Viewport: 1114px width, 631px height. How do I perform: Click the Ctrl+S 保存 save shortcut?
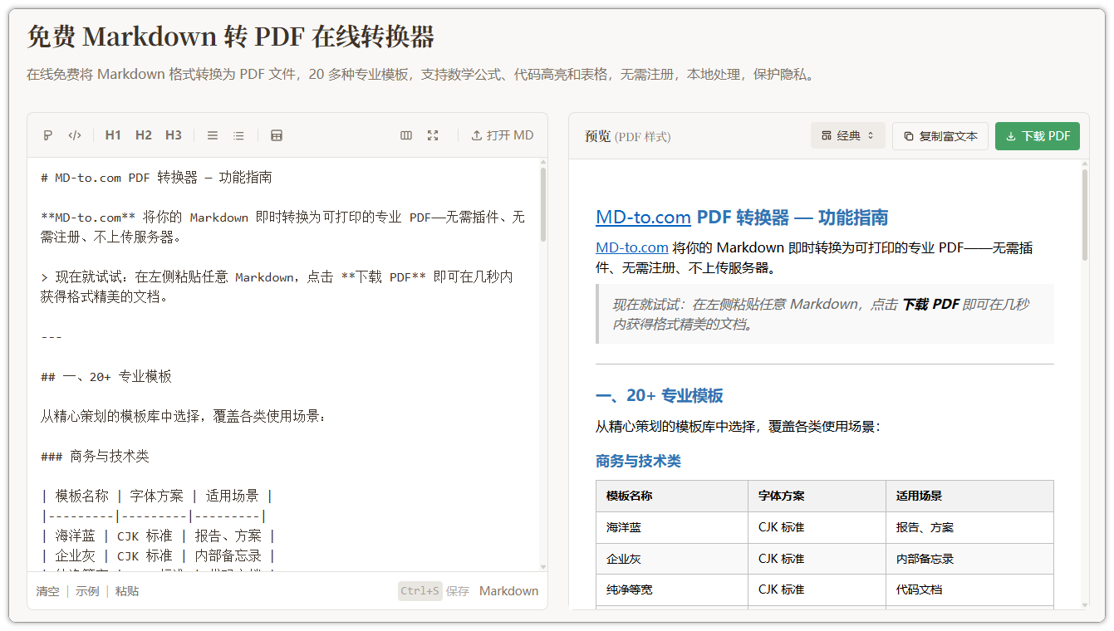pos(434,591)
